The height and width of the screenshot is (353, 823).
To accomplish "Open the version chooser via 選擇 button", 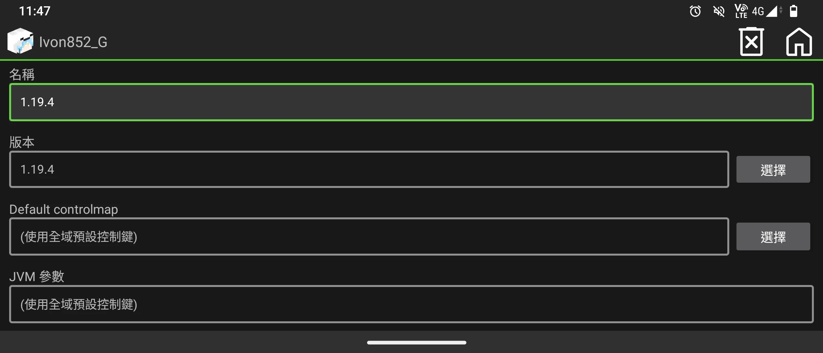I will [773, 170].
